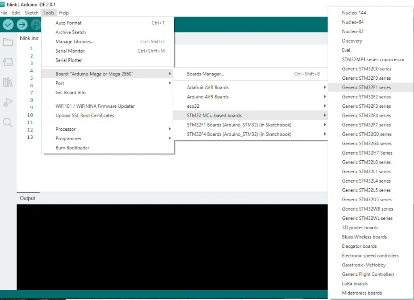This screenshot has width=414, height=300.
Task: Select Blues Wireless boards
Action: (x=371, y=237)
